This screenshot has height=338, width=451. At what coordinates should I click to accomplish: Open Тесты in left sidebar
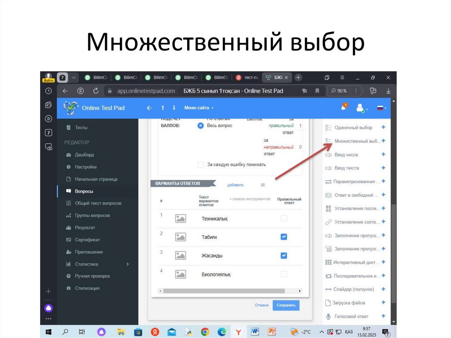coord(81,127)
